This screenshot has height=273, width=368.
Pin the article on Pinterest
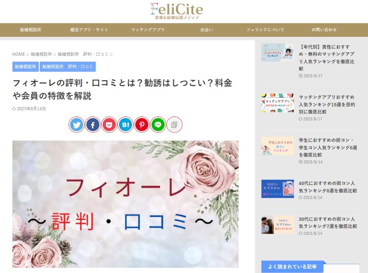coord(142,124)
